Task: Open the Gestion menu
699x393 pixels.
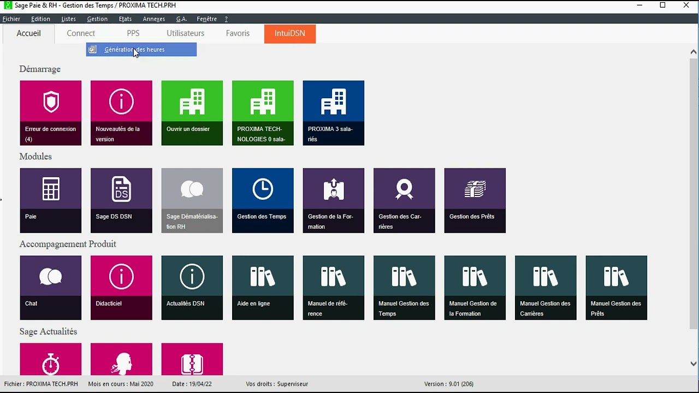Action: point(97,19)
